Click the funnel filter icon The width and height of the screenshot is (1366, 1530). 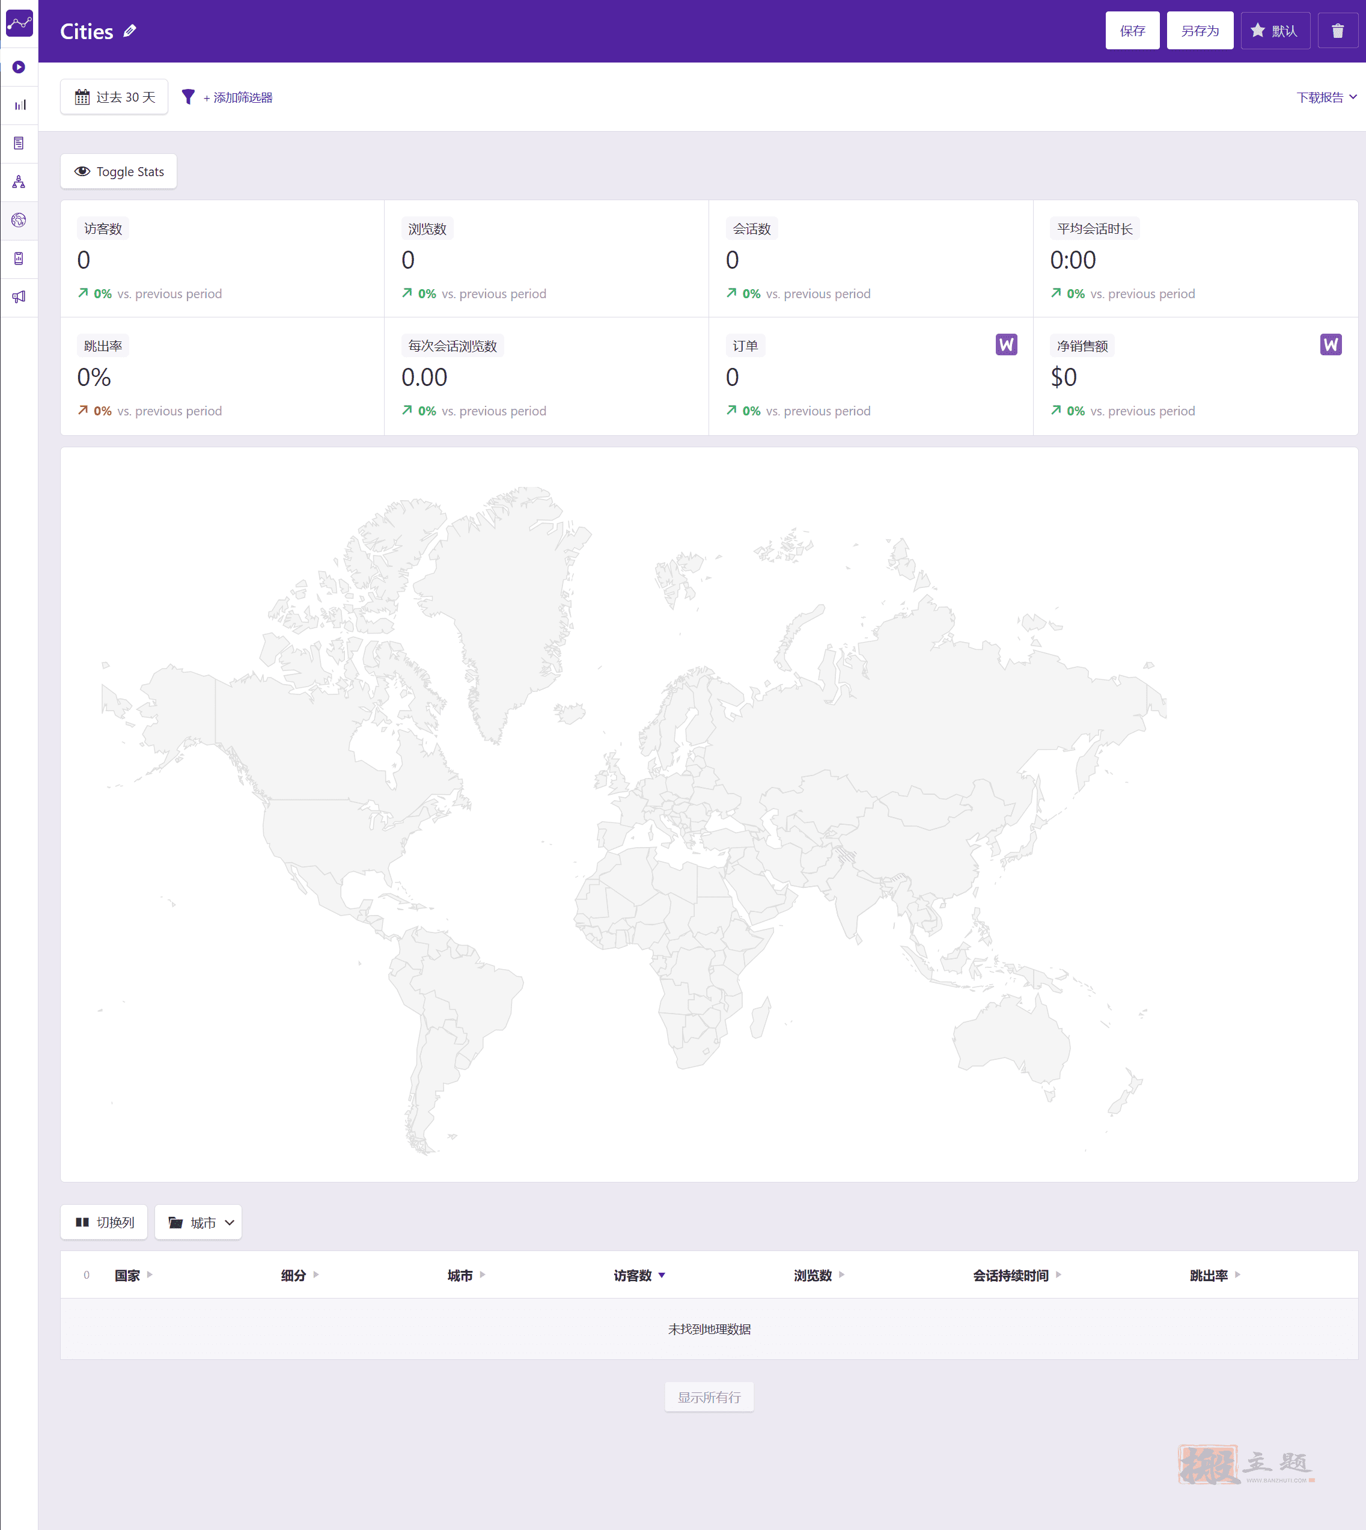(188, 97)
